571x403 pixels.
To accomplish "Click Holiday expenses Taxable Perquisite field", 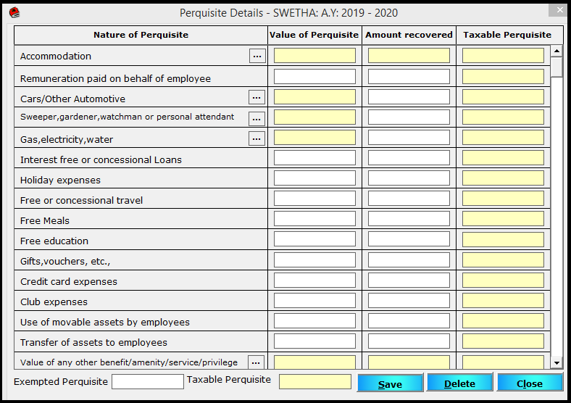I will click(x=503, y=178).
